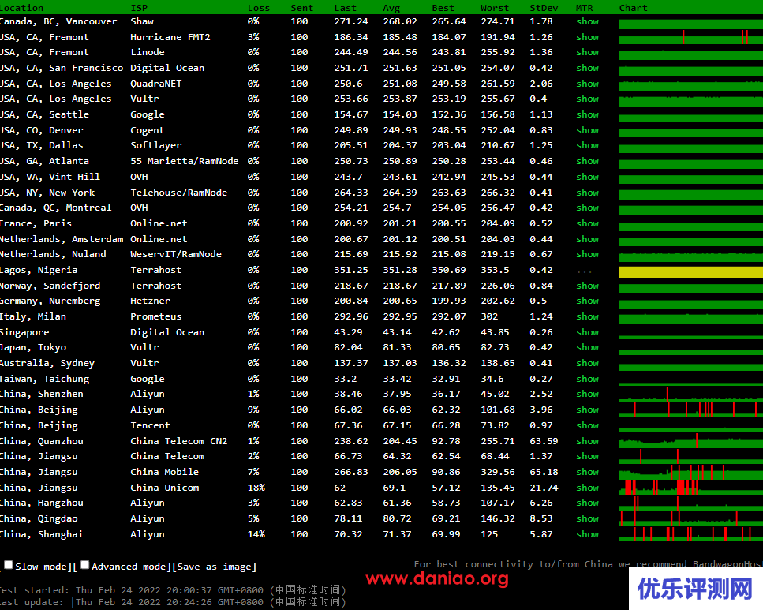The image size is (763, 610).
Task: Click the Worst column header
Action: pyautogui.click(x=495, y=8)
